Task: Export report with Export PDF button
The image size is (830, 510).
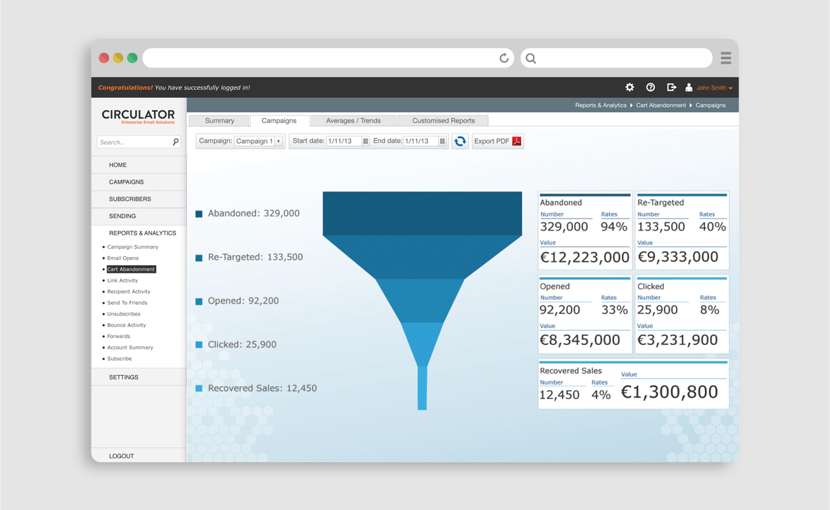Action: (498, 142)
